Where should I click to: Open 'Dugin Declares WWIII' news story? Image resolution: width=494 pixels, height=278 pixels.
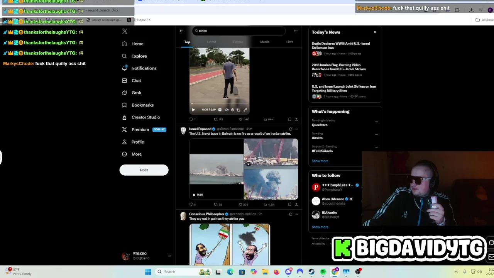(x=341, y=46)
